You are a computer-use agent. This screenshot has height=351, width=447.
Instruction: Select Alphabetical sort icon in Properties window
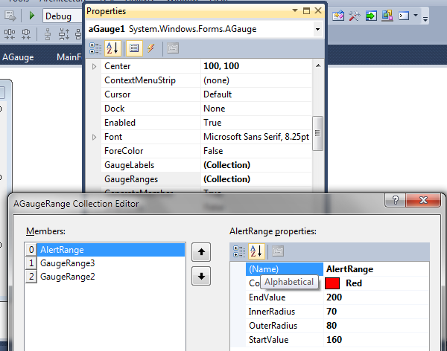(x=112, y=48)
